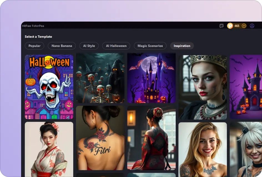Open the Magic Scenarios category

[x=150, y=46]
